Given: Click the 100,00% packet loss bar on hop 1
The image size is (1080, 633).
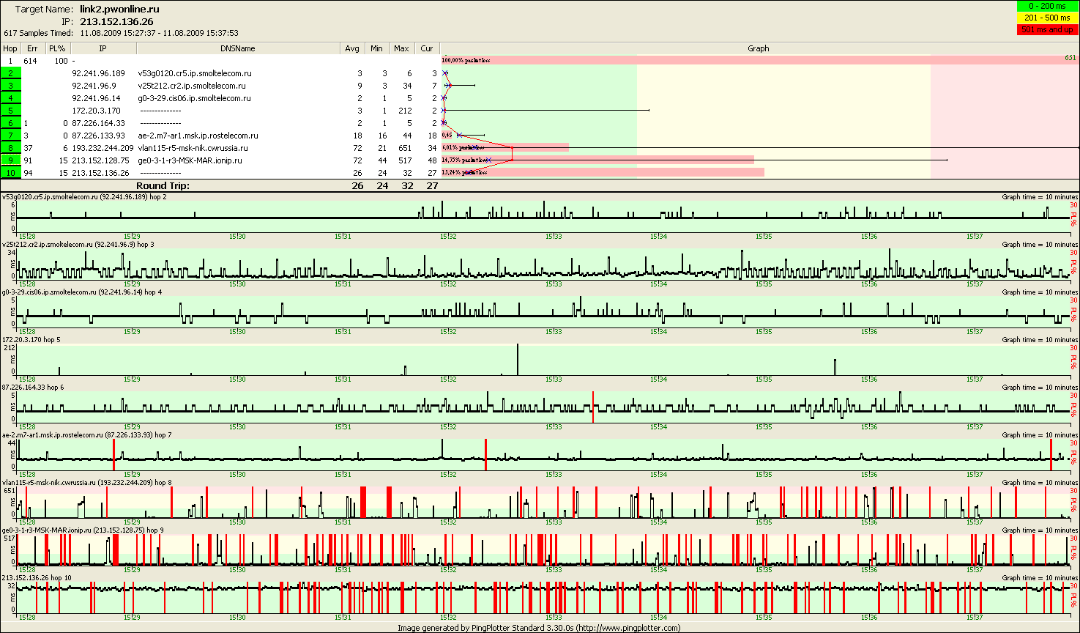Looking at the screenshot, I should click(x=759, y=60).
